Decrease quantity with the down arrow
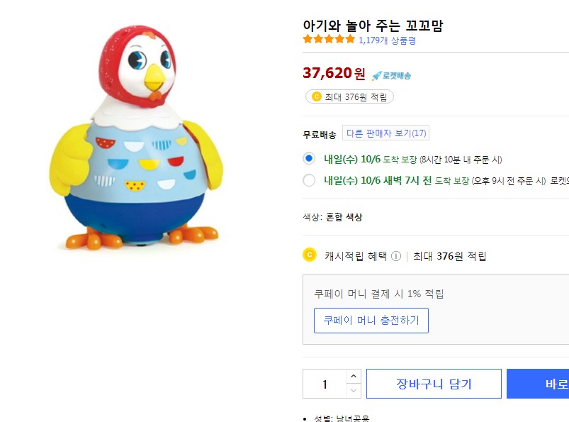569x422 pixels. pyautogui.click(x=354, y=391)
